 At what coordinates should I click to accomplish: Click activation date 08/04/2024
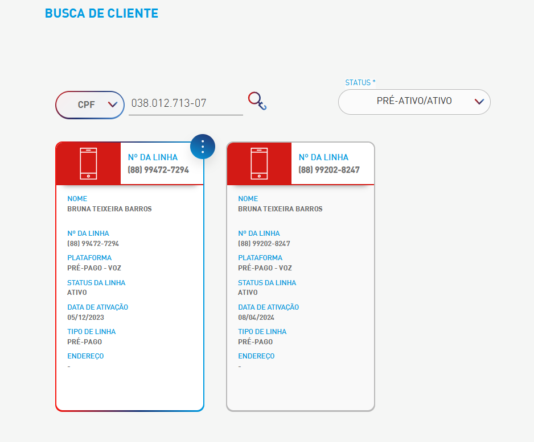pos(256,318)
